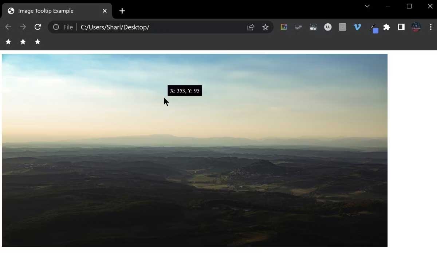Close the Image Tooltip Example tab
Viewport: 437px width, 266px height.
click(x=105, y=11)
